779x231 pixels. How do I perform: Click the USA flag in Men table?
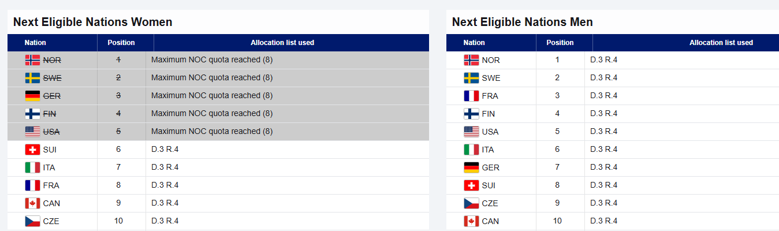(x=471, y=132)
